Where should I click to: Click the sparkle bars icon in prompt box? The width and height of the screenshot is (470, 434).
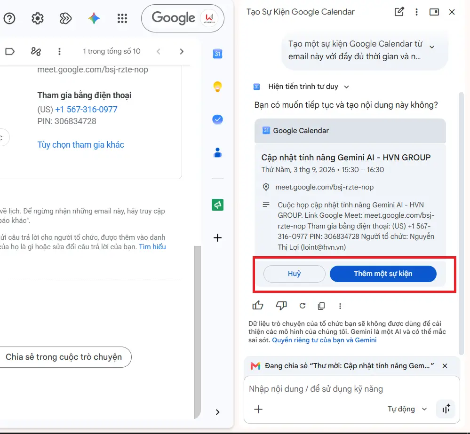click(446, 409)
